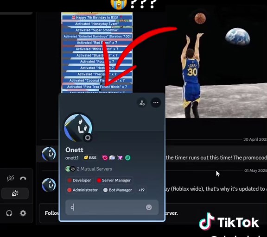This screenshot has height=237, width=267.
Task: Expand the 2 Mutual Servers list
Action: pyautogui.click(x=89, y=169)
